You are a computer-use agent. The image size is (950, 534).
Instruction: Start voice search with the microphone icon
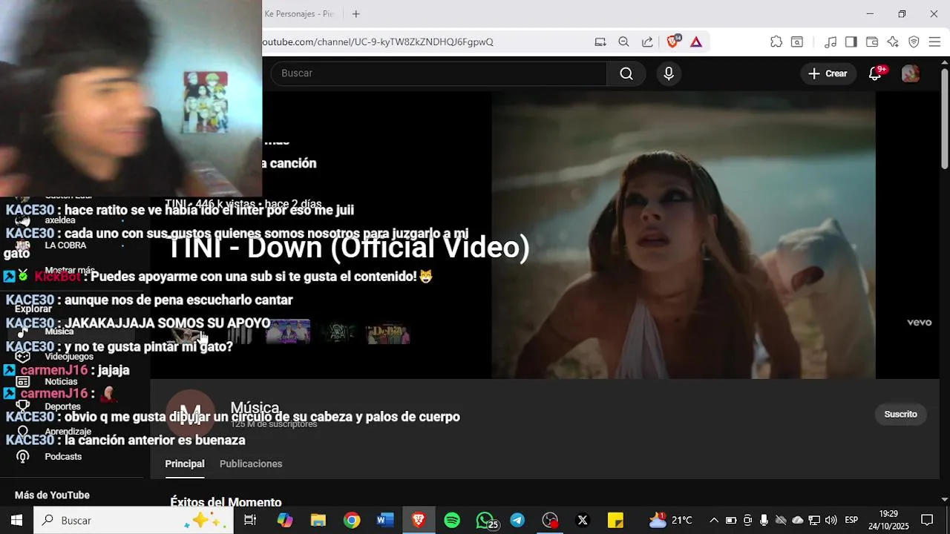click(669, 73)
